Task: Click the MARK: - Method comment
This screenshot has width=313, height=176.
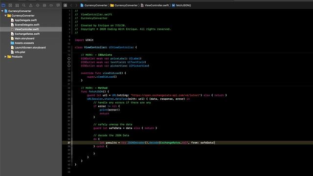Action: coord(94,88)
